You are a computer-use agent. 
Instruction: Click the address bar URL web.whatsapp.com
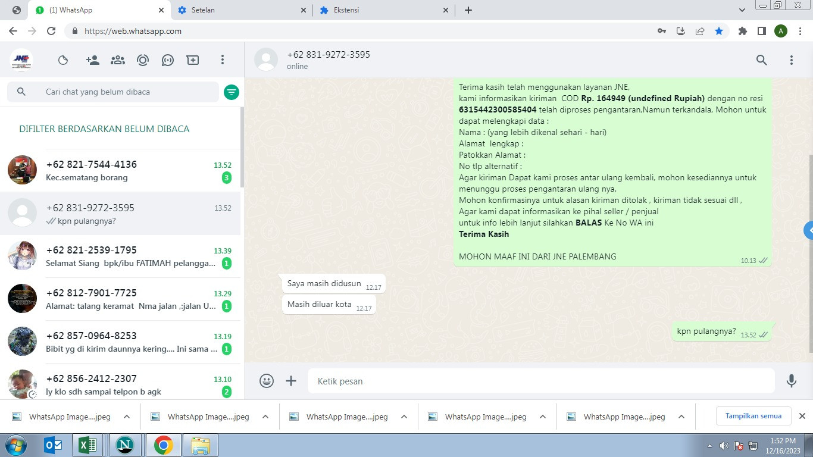tap(133, 31)
